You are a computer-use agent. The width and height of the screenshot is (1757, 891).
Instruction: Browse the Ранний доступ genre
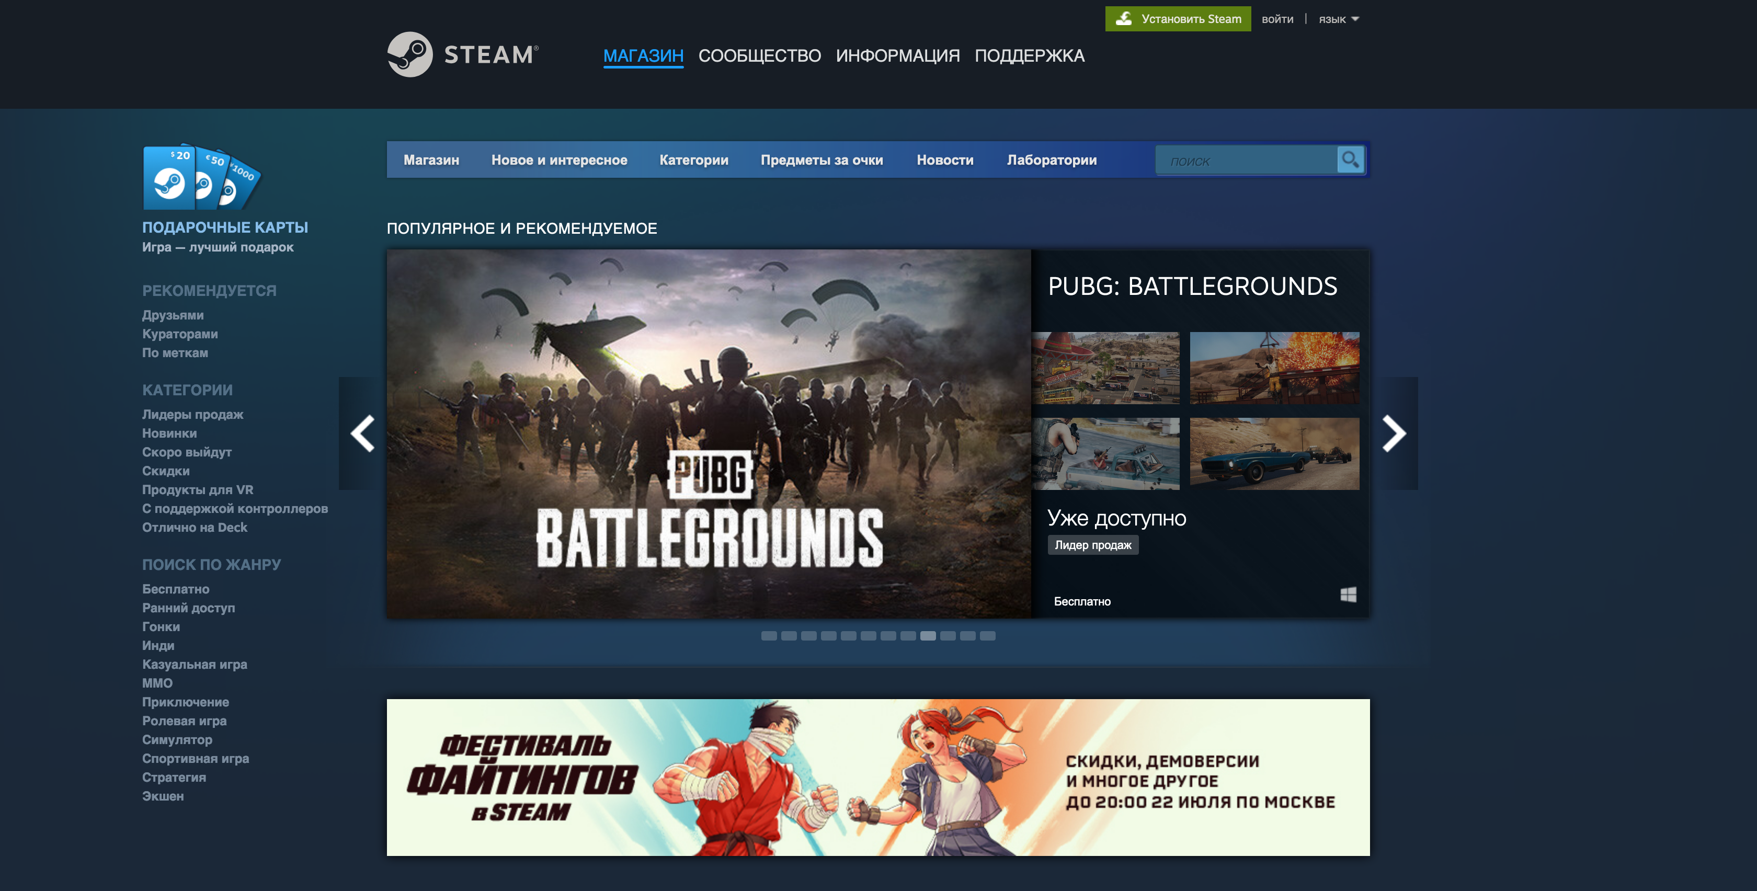coord(188,608)
